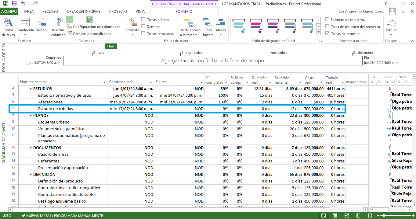Align column text to the right
This screenshot has height=219, width=416.
click(x=83, y=20)
